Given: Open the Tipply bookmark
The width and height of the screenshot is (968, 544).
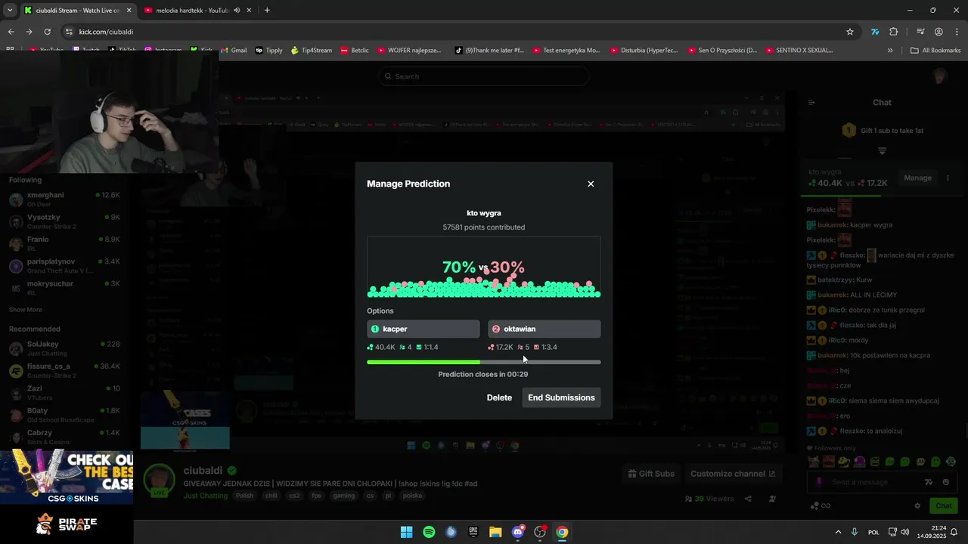Looking at the screenshot, I should click(269, 51).
